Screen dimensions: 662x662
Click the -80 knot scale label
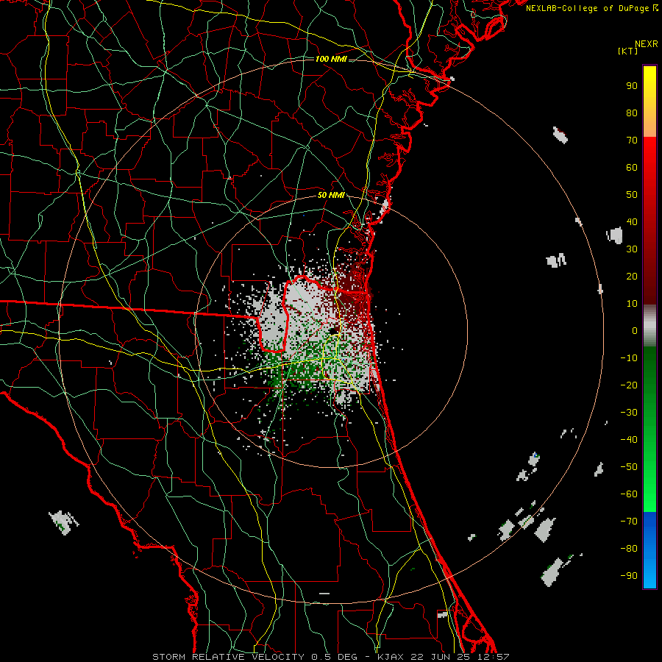pos(629,549)
